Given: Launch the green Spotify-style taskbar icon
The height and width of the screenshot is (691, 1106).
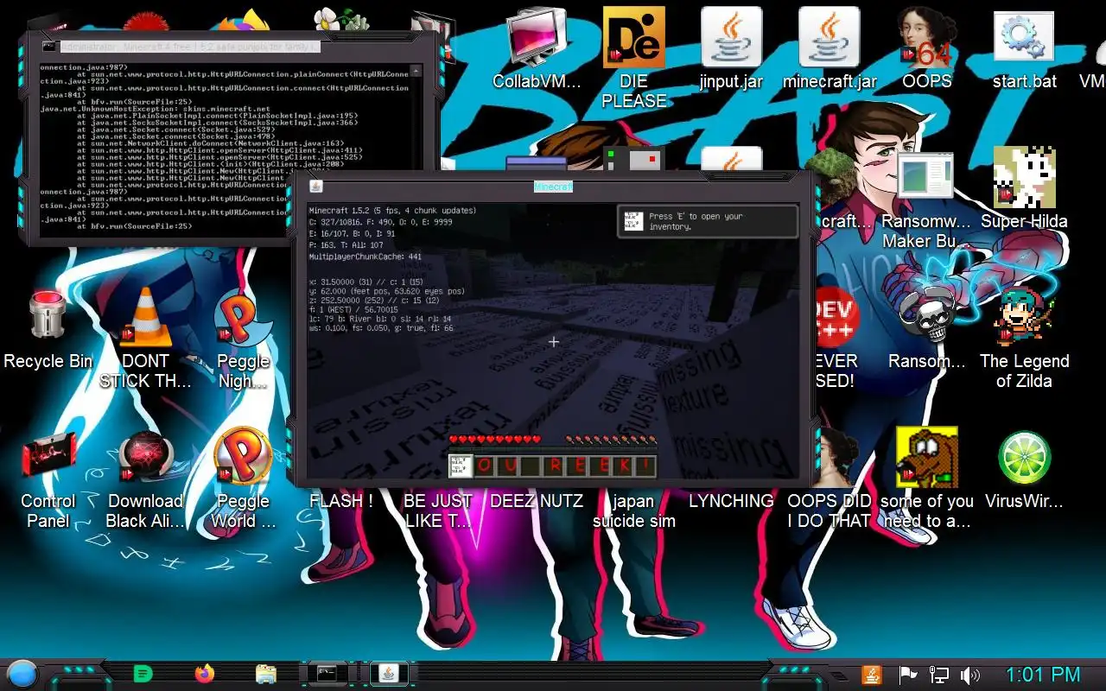Looking at the screenshot, I should click(143, 674).
